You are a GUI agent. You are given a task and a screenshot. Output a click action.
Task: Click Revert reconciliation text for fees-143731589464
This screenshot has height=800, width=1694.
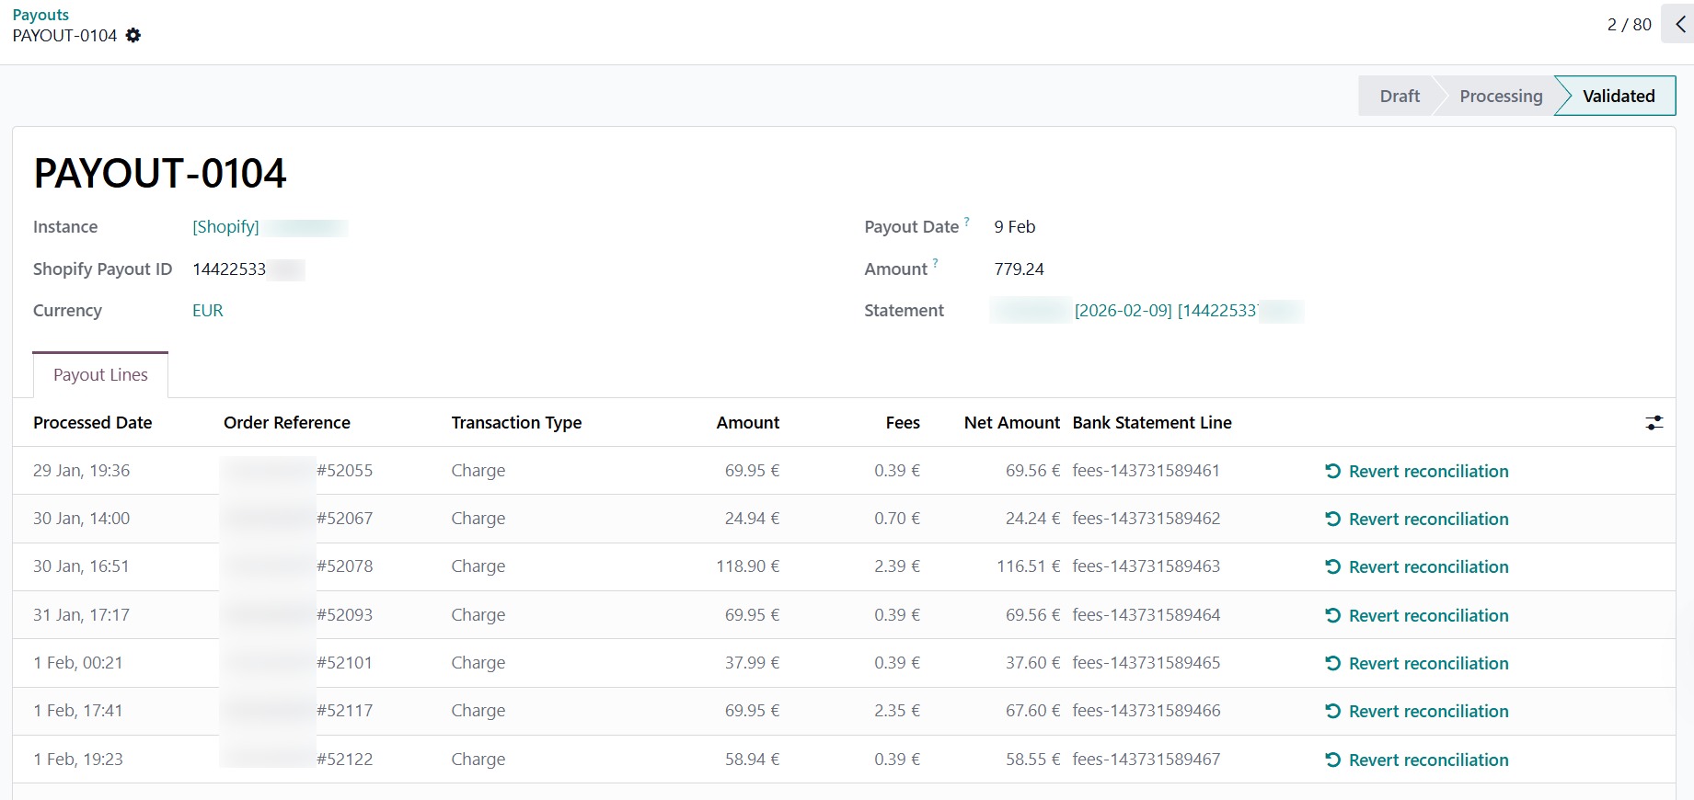point(1428,615)
